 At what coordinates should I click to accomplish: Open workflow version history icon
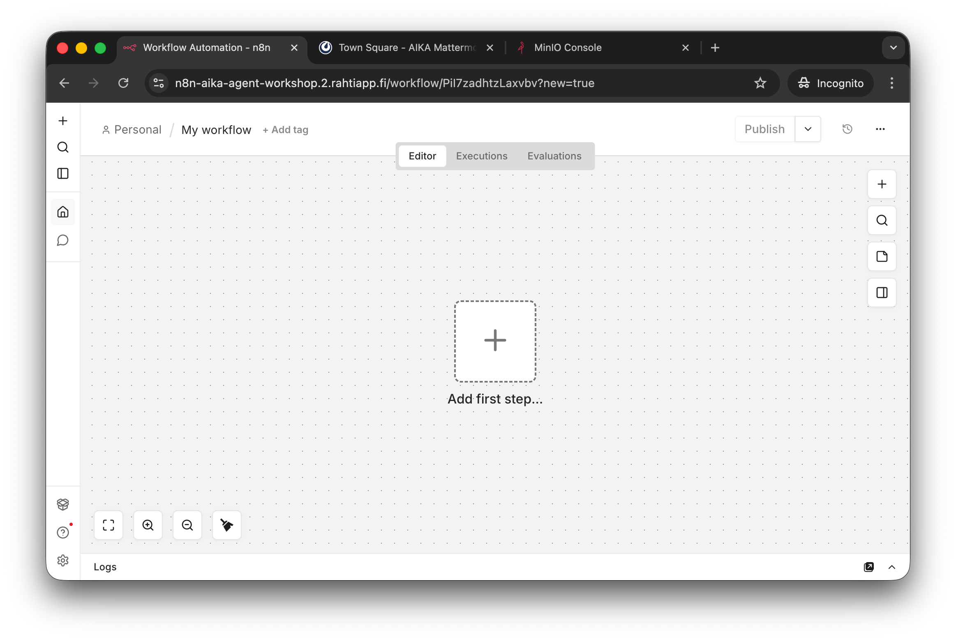tap(847, 129)
